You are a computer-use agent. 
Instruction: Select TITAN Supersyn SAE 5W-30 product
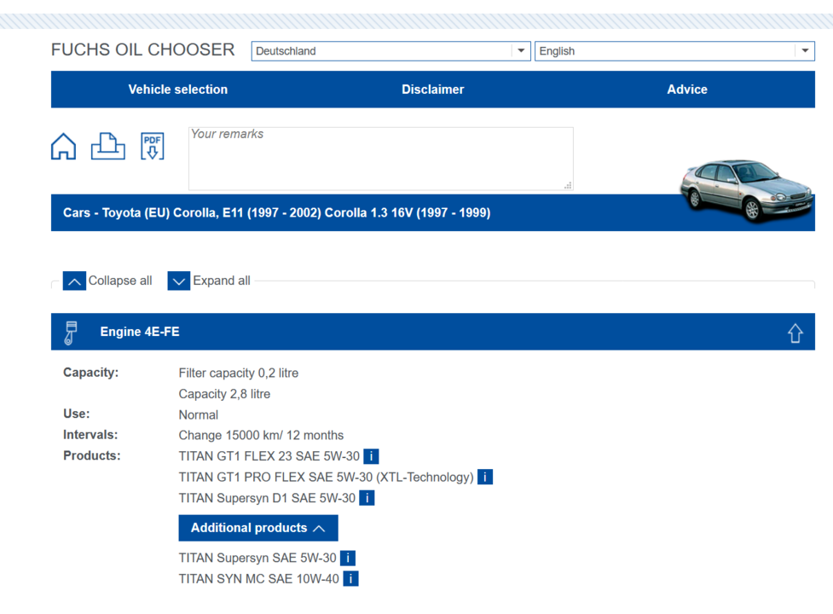pos(257,558)
